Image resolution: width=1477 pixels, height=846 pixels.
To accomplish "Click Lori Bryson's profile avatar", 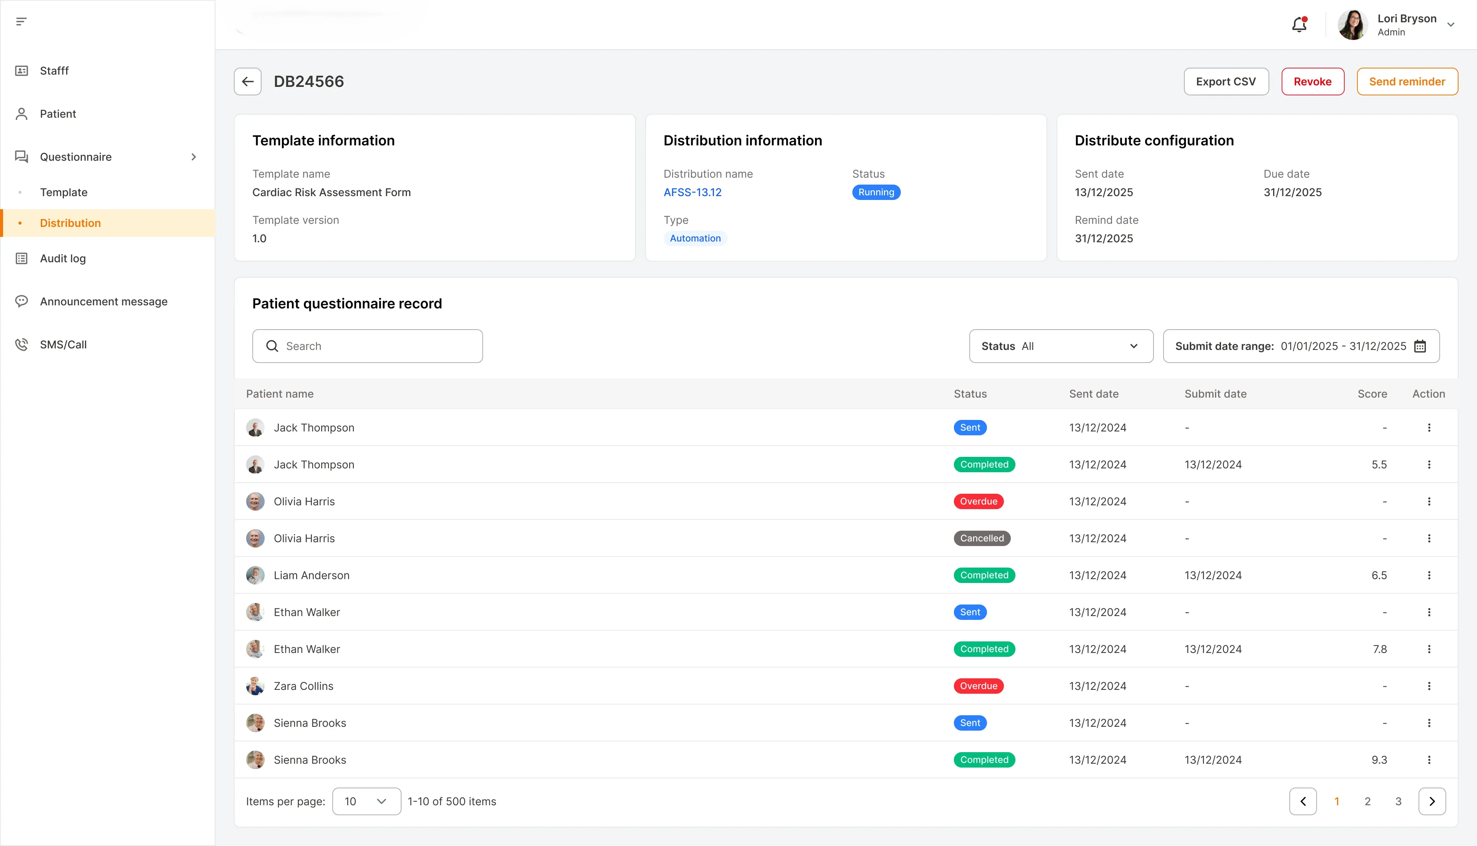I will pos(1353,24).
